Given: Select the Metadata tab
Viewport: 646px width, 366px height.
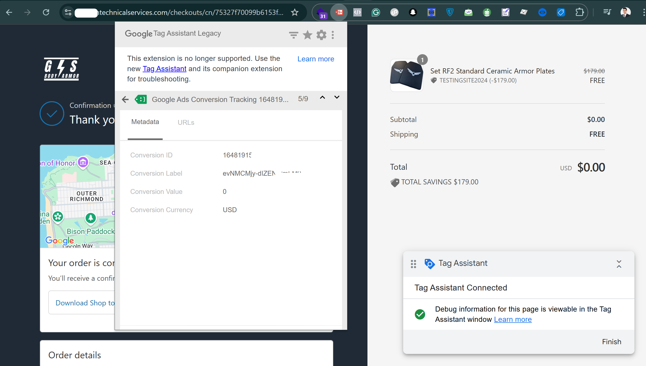Looking at the screenshot, I should point(145,122).
